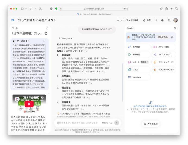Play the YouTube video thumbnail
The image size is (188, 145).
[x=29, y=104]
